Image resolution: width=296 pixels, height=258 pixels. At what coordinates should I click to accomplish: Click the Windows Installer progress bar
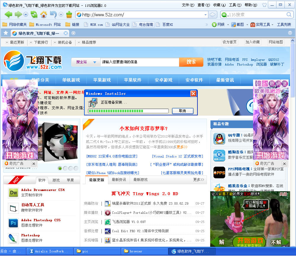[x=128, y=111]
